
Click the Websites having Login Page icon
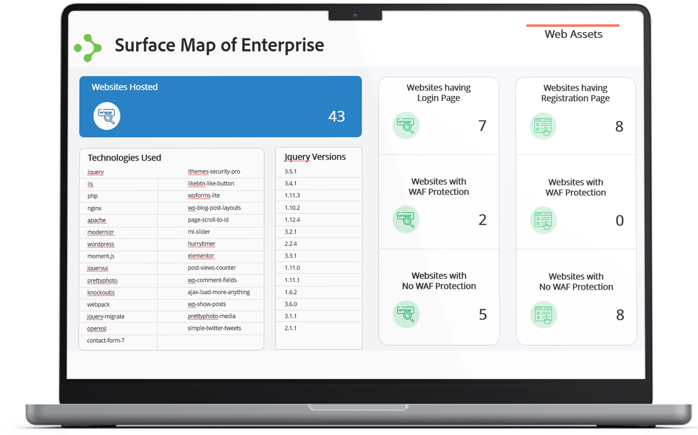point(406,125)
